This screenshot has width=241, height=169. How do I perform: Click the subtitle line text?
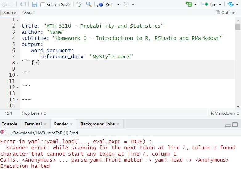122,38
